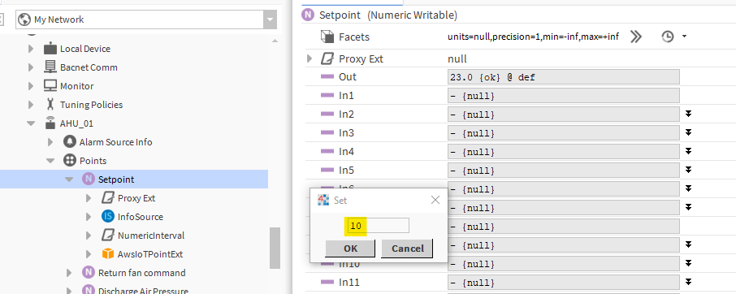Click the navigation tree vertical scrollbar
The width and height of the screenshot is (736, 294).
[275, 248]
